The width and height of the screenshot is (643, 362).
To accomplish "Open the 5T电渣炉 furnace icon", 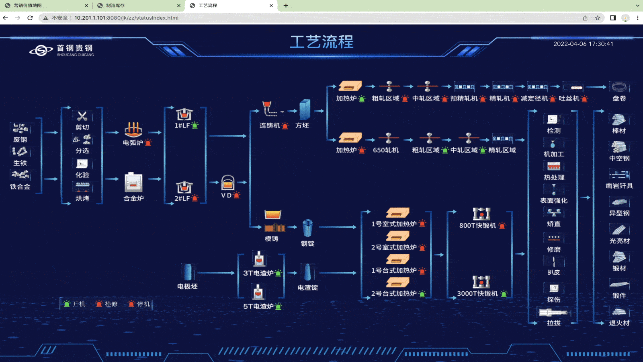I will 258,292.
